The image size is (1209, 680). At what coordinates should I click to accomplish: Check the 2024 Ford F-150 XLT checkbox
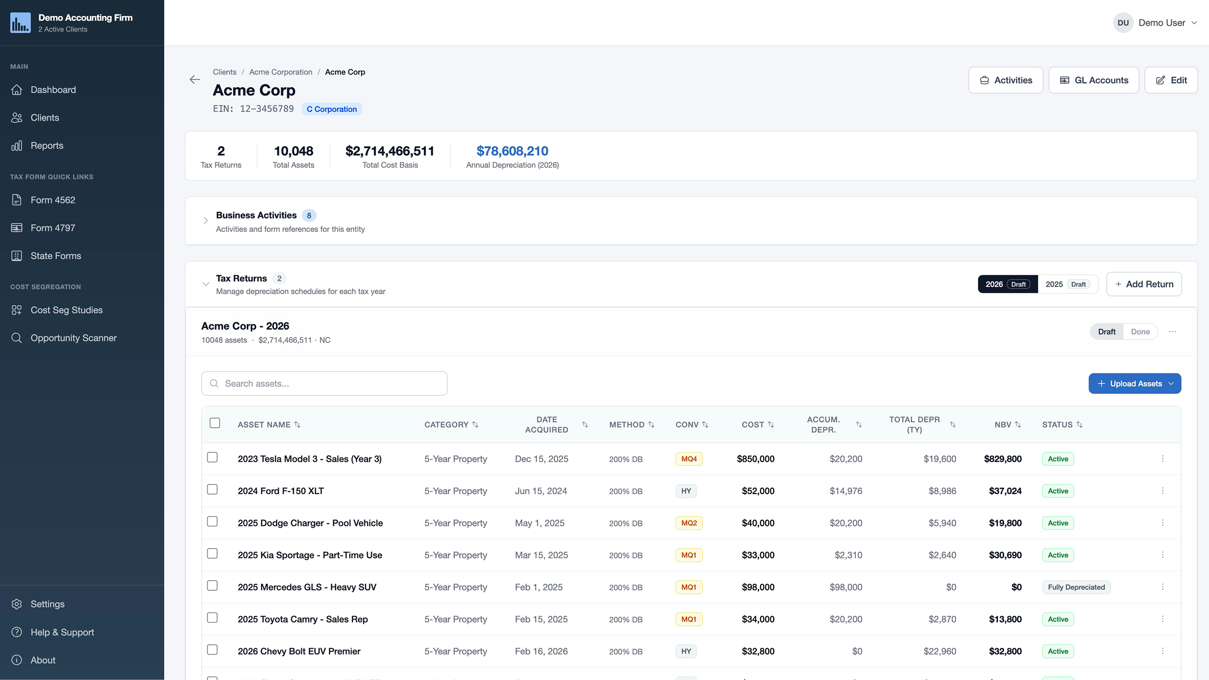pos(213,490)
